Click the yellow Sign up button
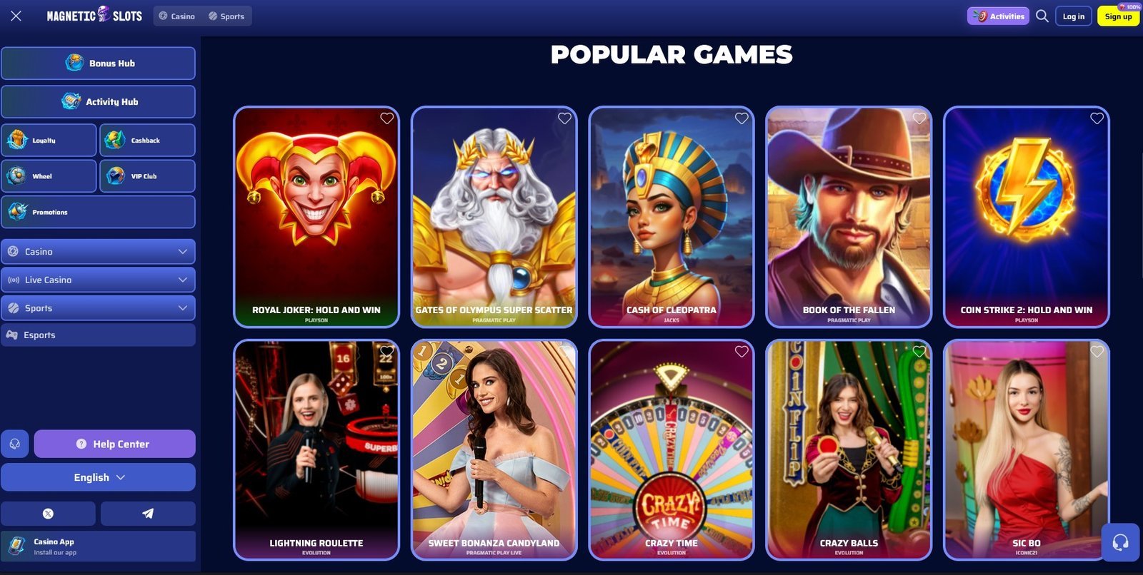Image resolution: width=1143 pixels, height=575 pixels. [1118, 16]
